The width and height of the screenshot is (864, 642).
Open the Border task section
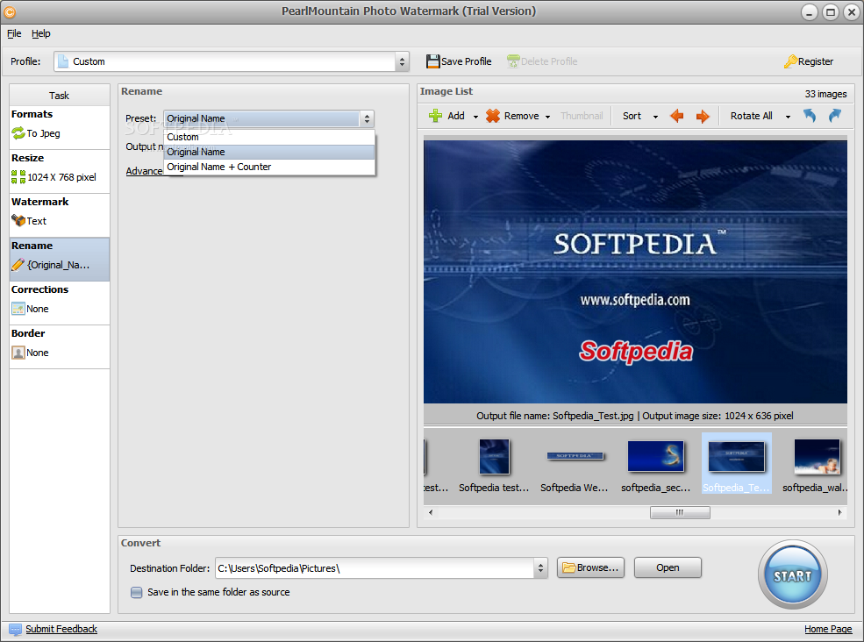[60, 347]
